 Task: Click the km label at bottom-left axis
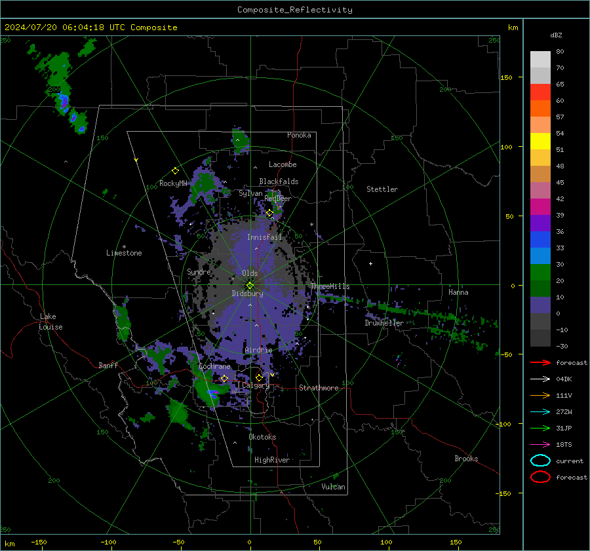(x=9, y=544)
